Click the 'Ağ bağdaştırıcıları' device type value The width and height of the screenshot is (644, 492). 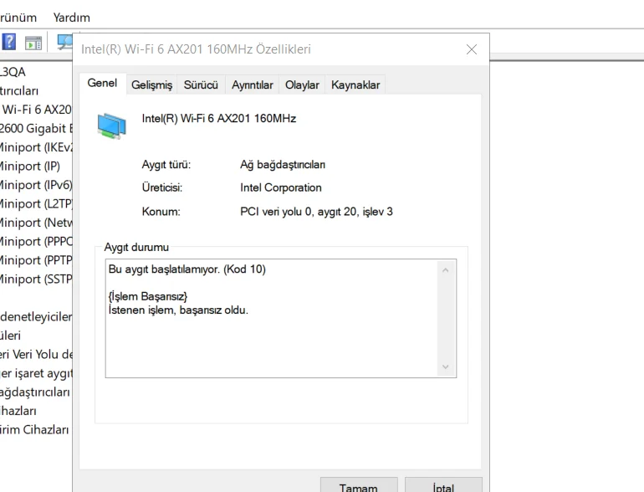(283, 165)
